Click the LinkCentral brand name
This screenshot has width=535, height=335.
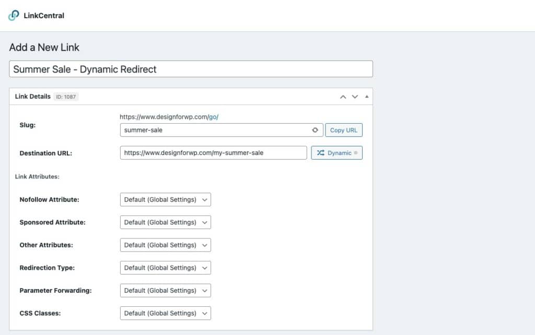pyautogui.click(x=44, y=16)
